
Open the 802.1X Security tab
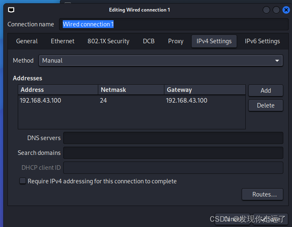click(108, 41)
